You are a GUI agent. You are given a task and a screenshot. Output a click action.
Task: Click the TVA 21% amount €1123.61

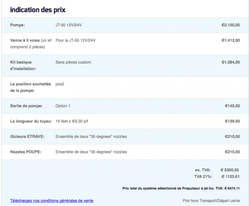coord(230,176)
